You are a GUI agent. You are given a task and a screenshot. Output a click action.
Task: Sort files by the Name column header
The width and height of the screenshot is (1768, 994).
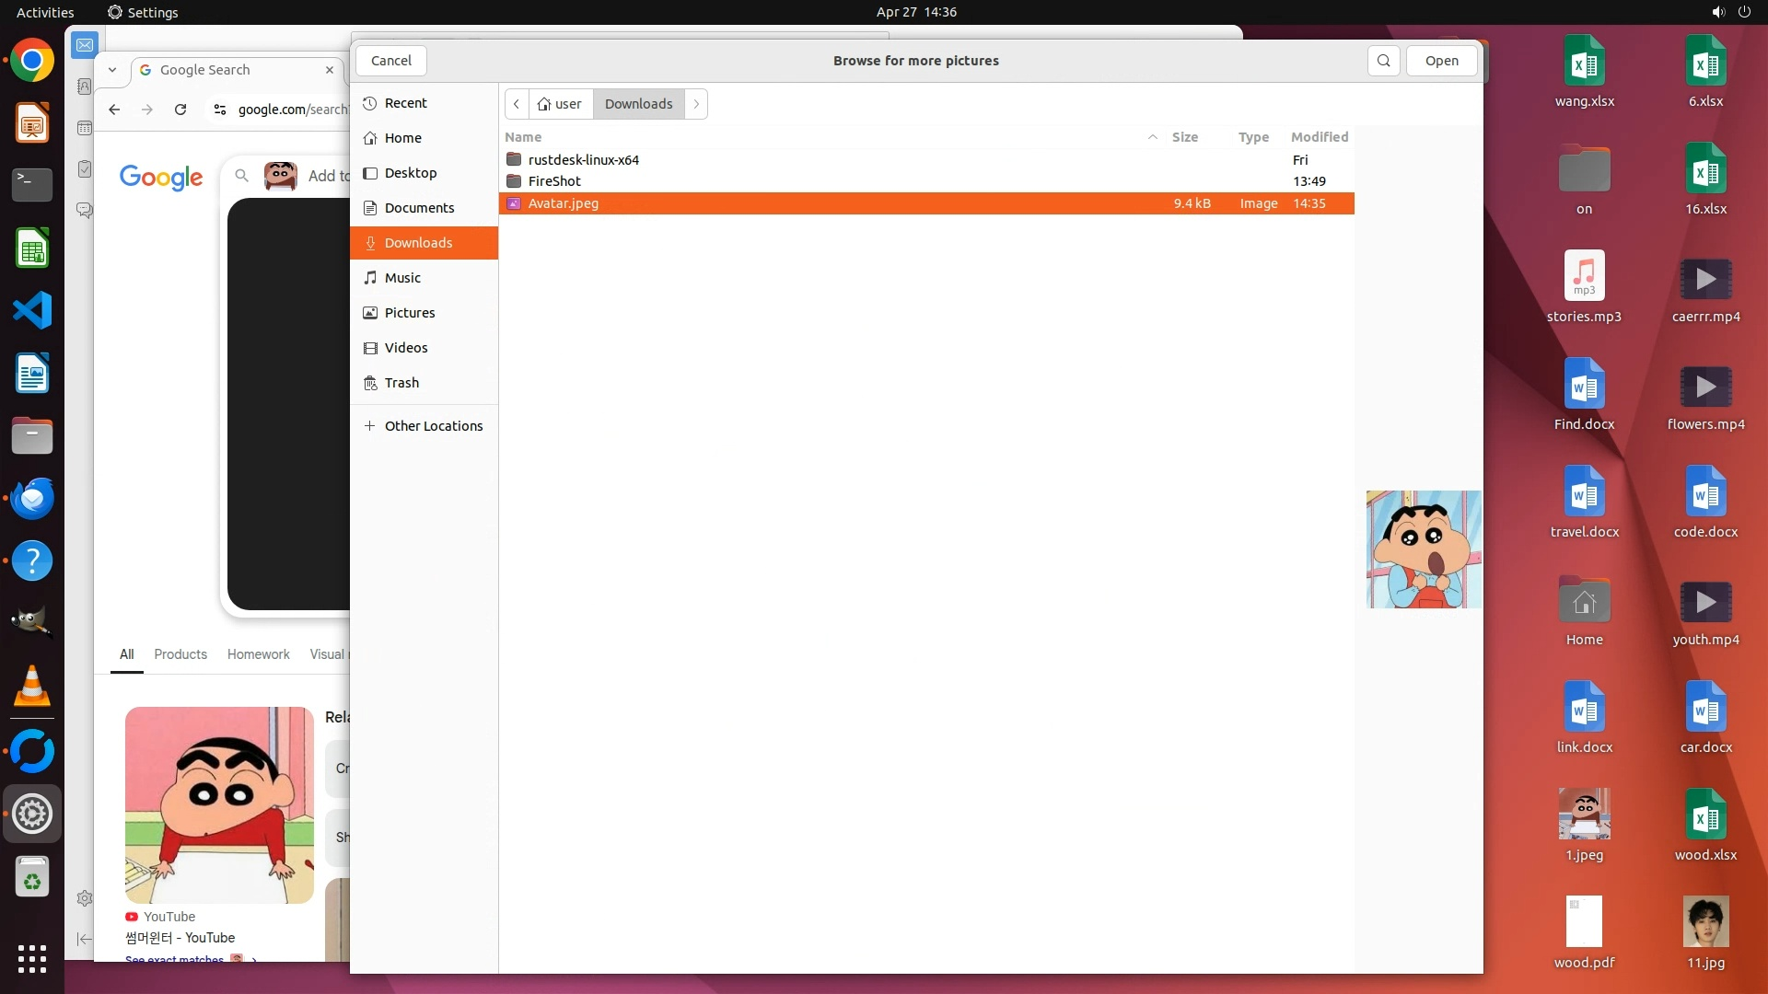(523, 137)
